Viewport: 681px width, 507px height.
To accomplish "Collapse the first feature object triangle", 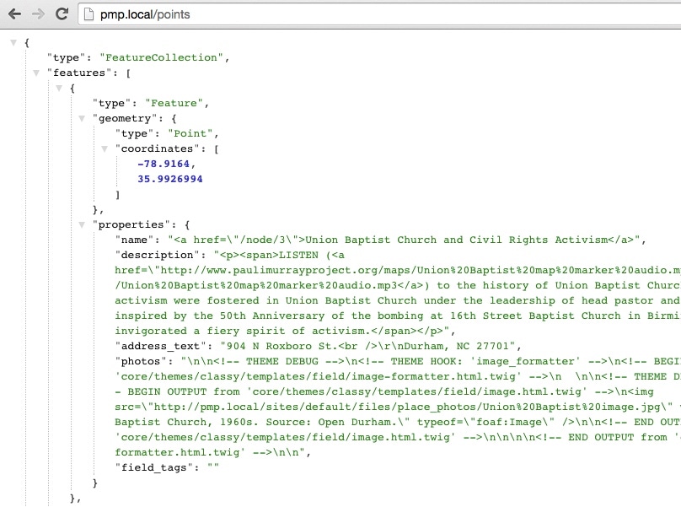I will [x=59, y=89].
